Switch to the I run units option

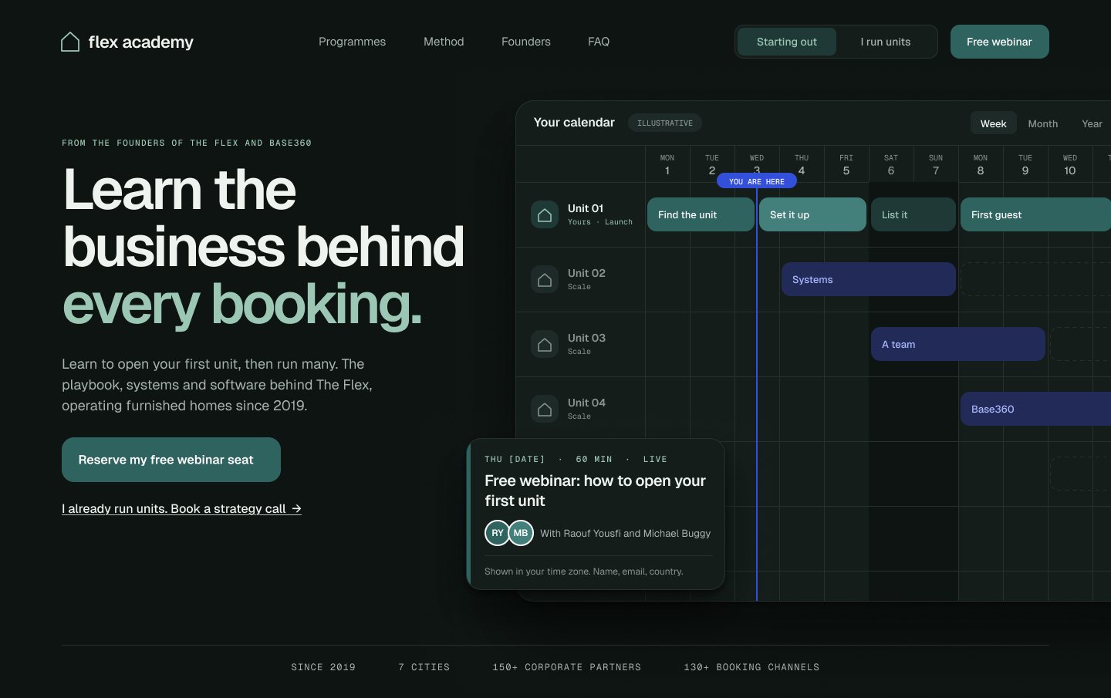coord(886,42)
